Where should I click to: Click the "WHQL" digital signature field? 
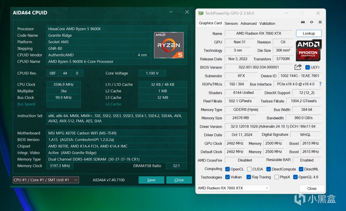pyautogui.click(x=305, y=135)
